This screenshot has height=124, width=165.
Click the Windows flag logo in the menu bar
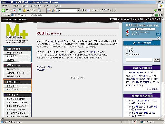[161, 6]
